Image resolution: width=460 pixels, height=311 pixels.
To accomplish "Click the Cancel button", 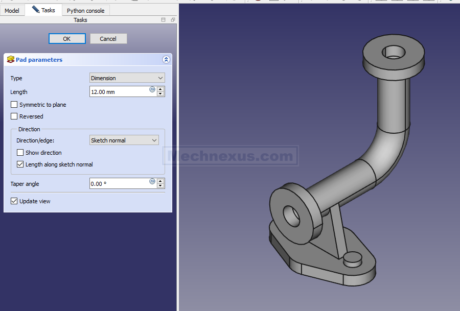I will click(x=108, y=39).
